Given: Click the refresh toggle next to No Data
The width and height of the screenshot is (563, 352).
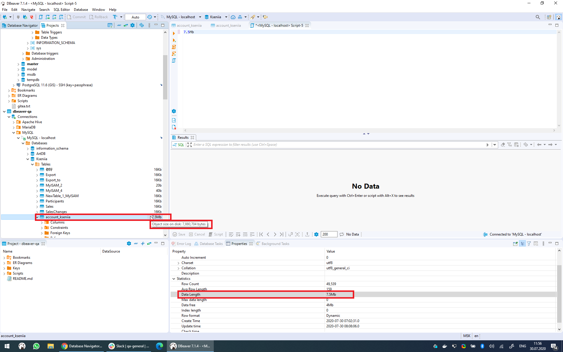Looking at the screenshot, I should 342,234.
